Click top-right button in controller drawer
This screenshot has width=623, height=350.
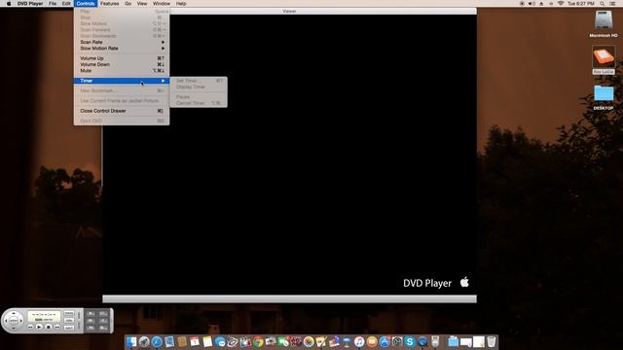click(103, 313)
